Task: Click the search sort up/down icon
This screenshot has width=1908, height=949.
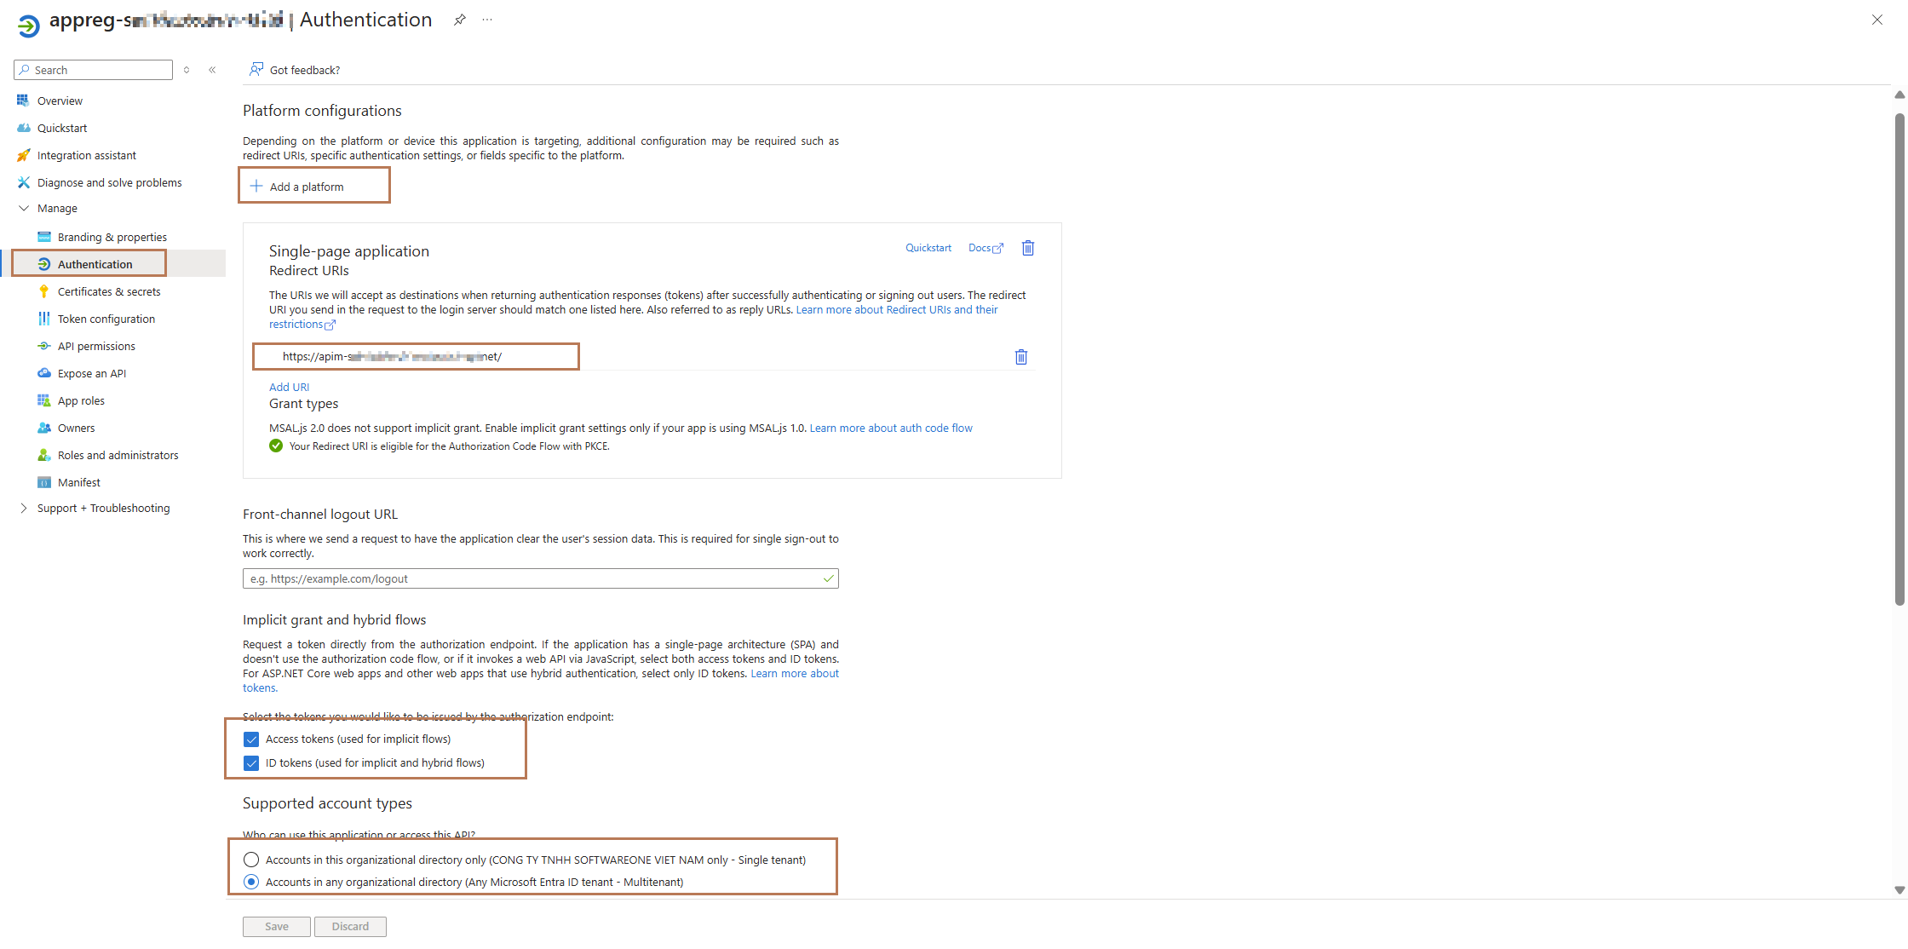Action: (x=187, y=70)
